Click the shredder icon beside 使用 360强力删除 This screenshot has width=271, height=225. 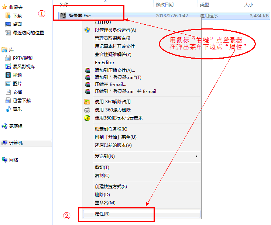tap(87, 110)
